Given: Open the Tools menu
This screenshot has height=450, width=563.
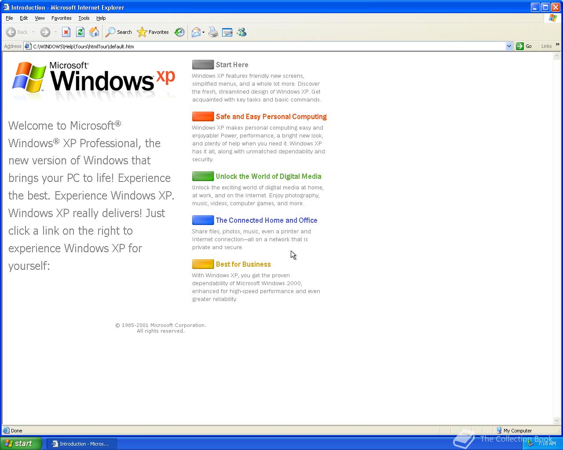Looking at the screenshot, I should [x=84, y=18].
